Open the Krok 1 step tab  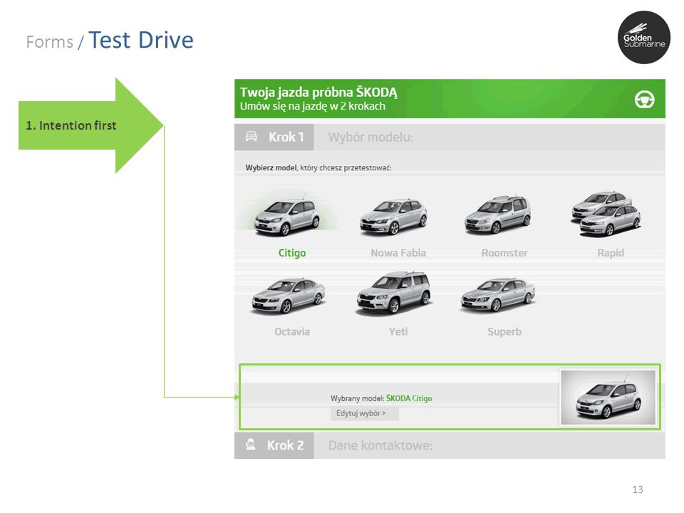click(x=274, y=138)
